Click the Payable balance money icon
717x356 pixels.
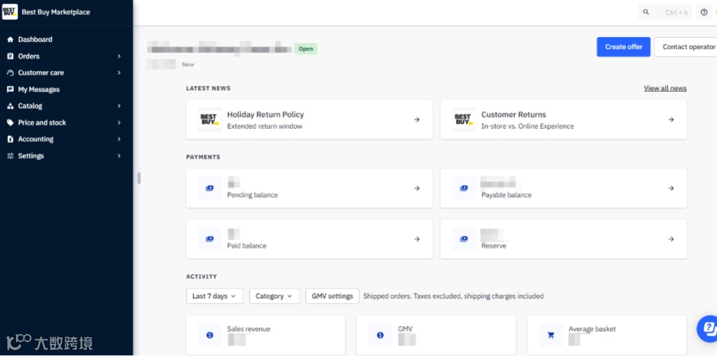(x=463, y=188)
